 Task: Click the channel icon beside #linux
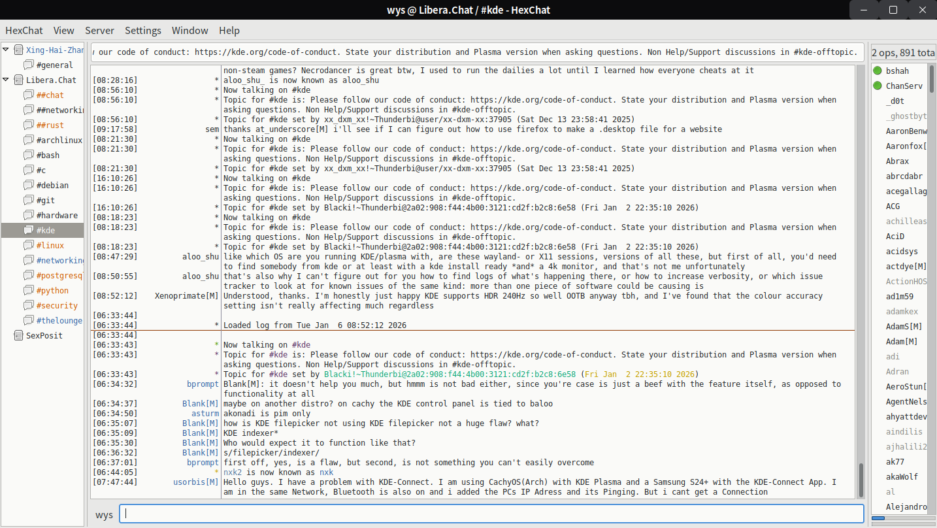pos(29,245)
